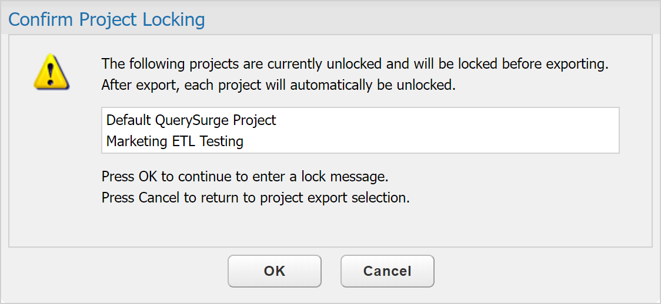Select Default QuerySurge Project in the list
The width and height of the screenshot is (661, 304).
pos(191,120)
